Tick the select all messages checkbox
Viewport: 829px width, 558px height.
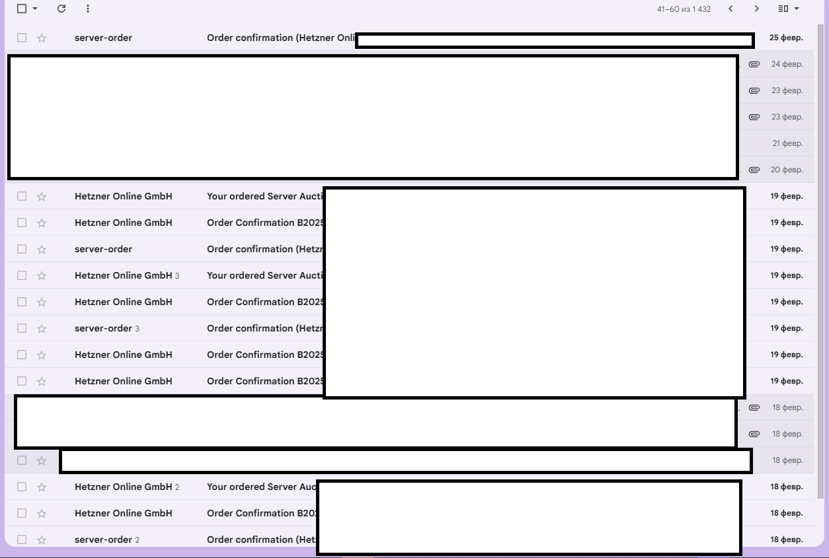point(22,9)
